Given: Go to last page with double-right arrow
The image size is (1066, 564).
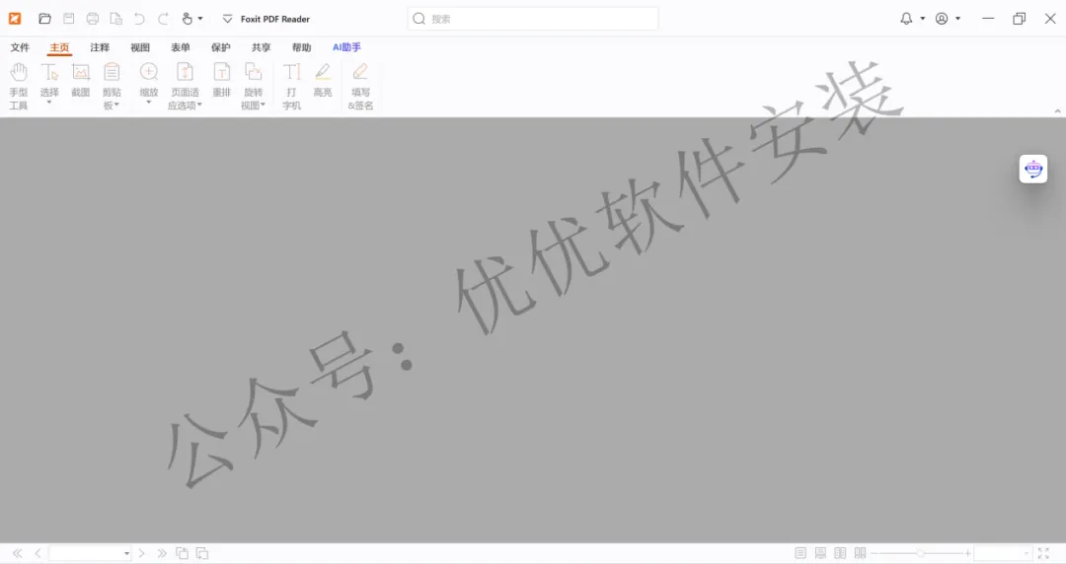Looking at the screenshot, I should (x=162, y=553).
